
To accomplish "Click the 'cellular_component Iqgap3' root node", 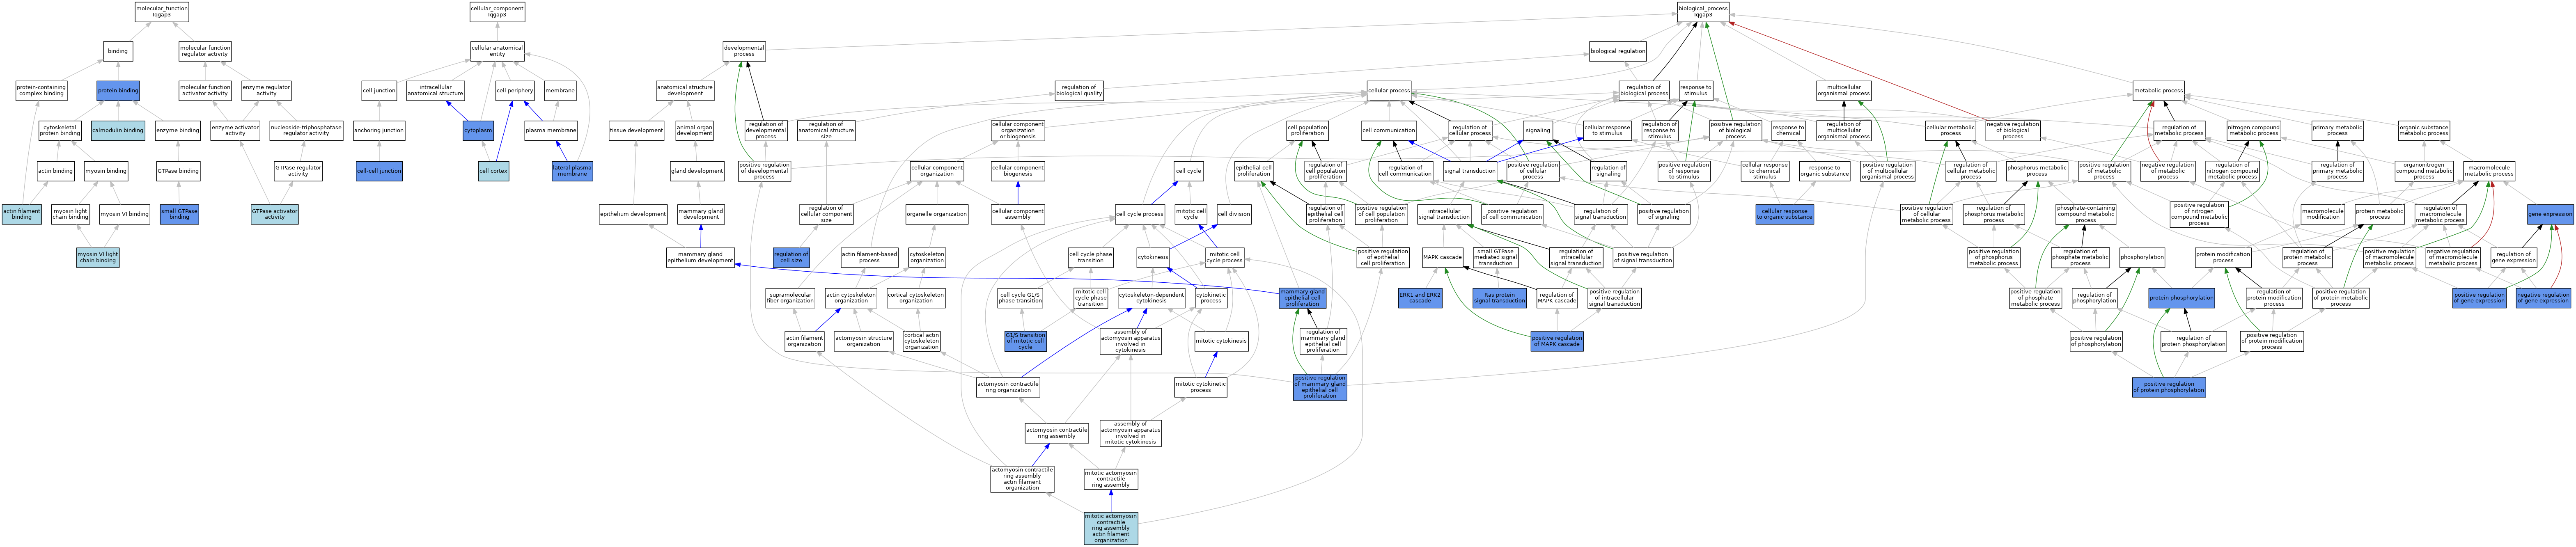I will 497,12.
